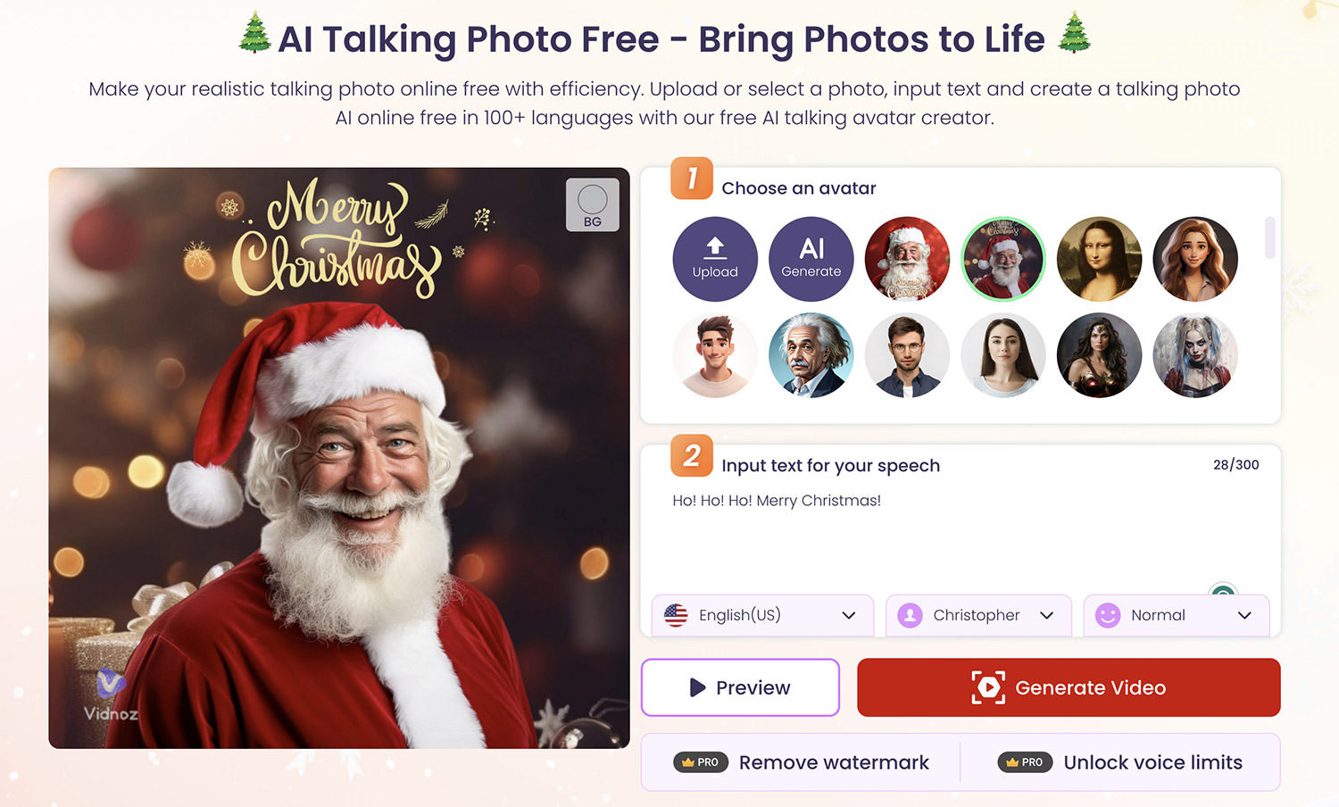Choose the first Santa Claus avatar
Screen dimensions: 1339x807
tap(907, 259)
